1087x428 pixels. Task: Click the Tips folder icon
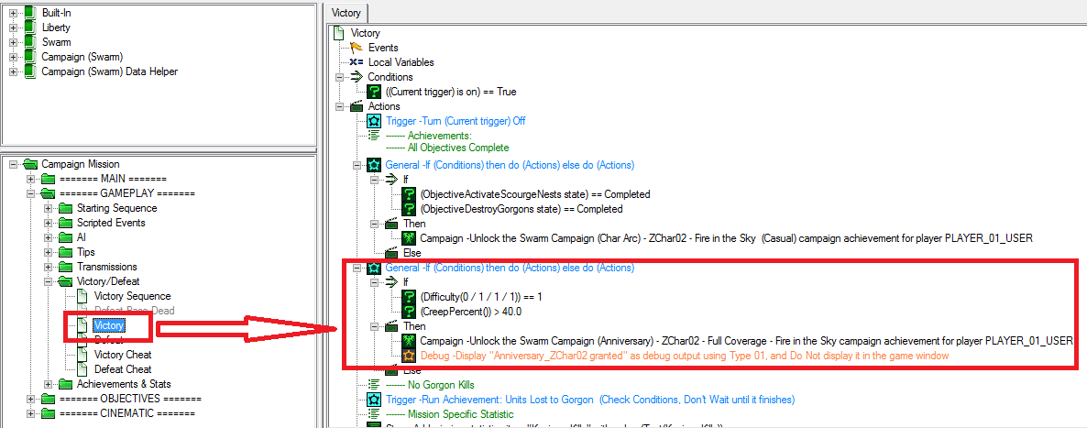pyautogui.click(x=66, y=252)
